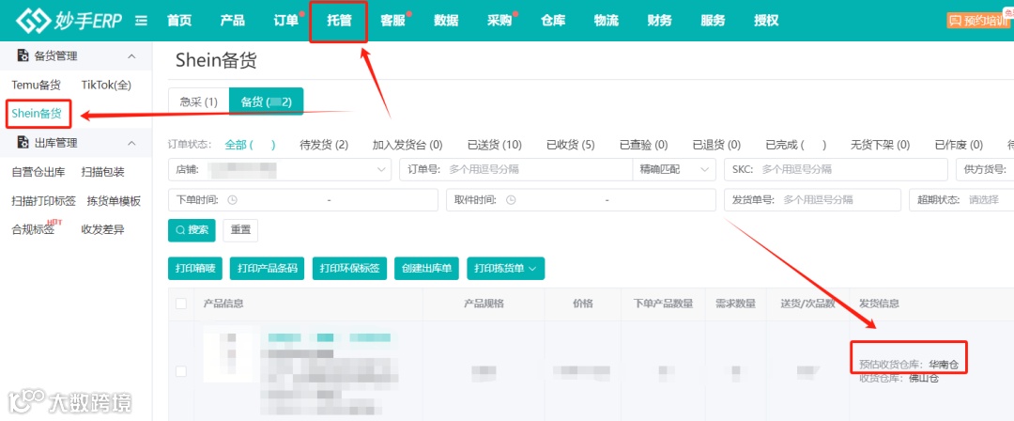Filter order status by 待发货 (2)
The image size is (1014, 421).
pyautogui.click(x=325, y=145)
